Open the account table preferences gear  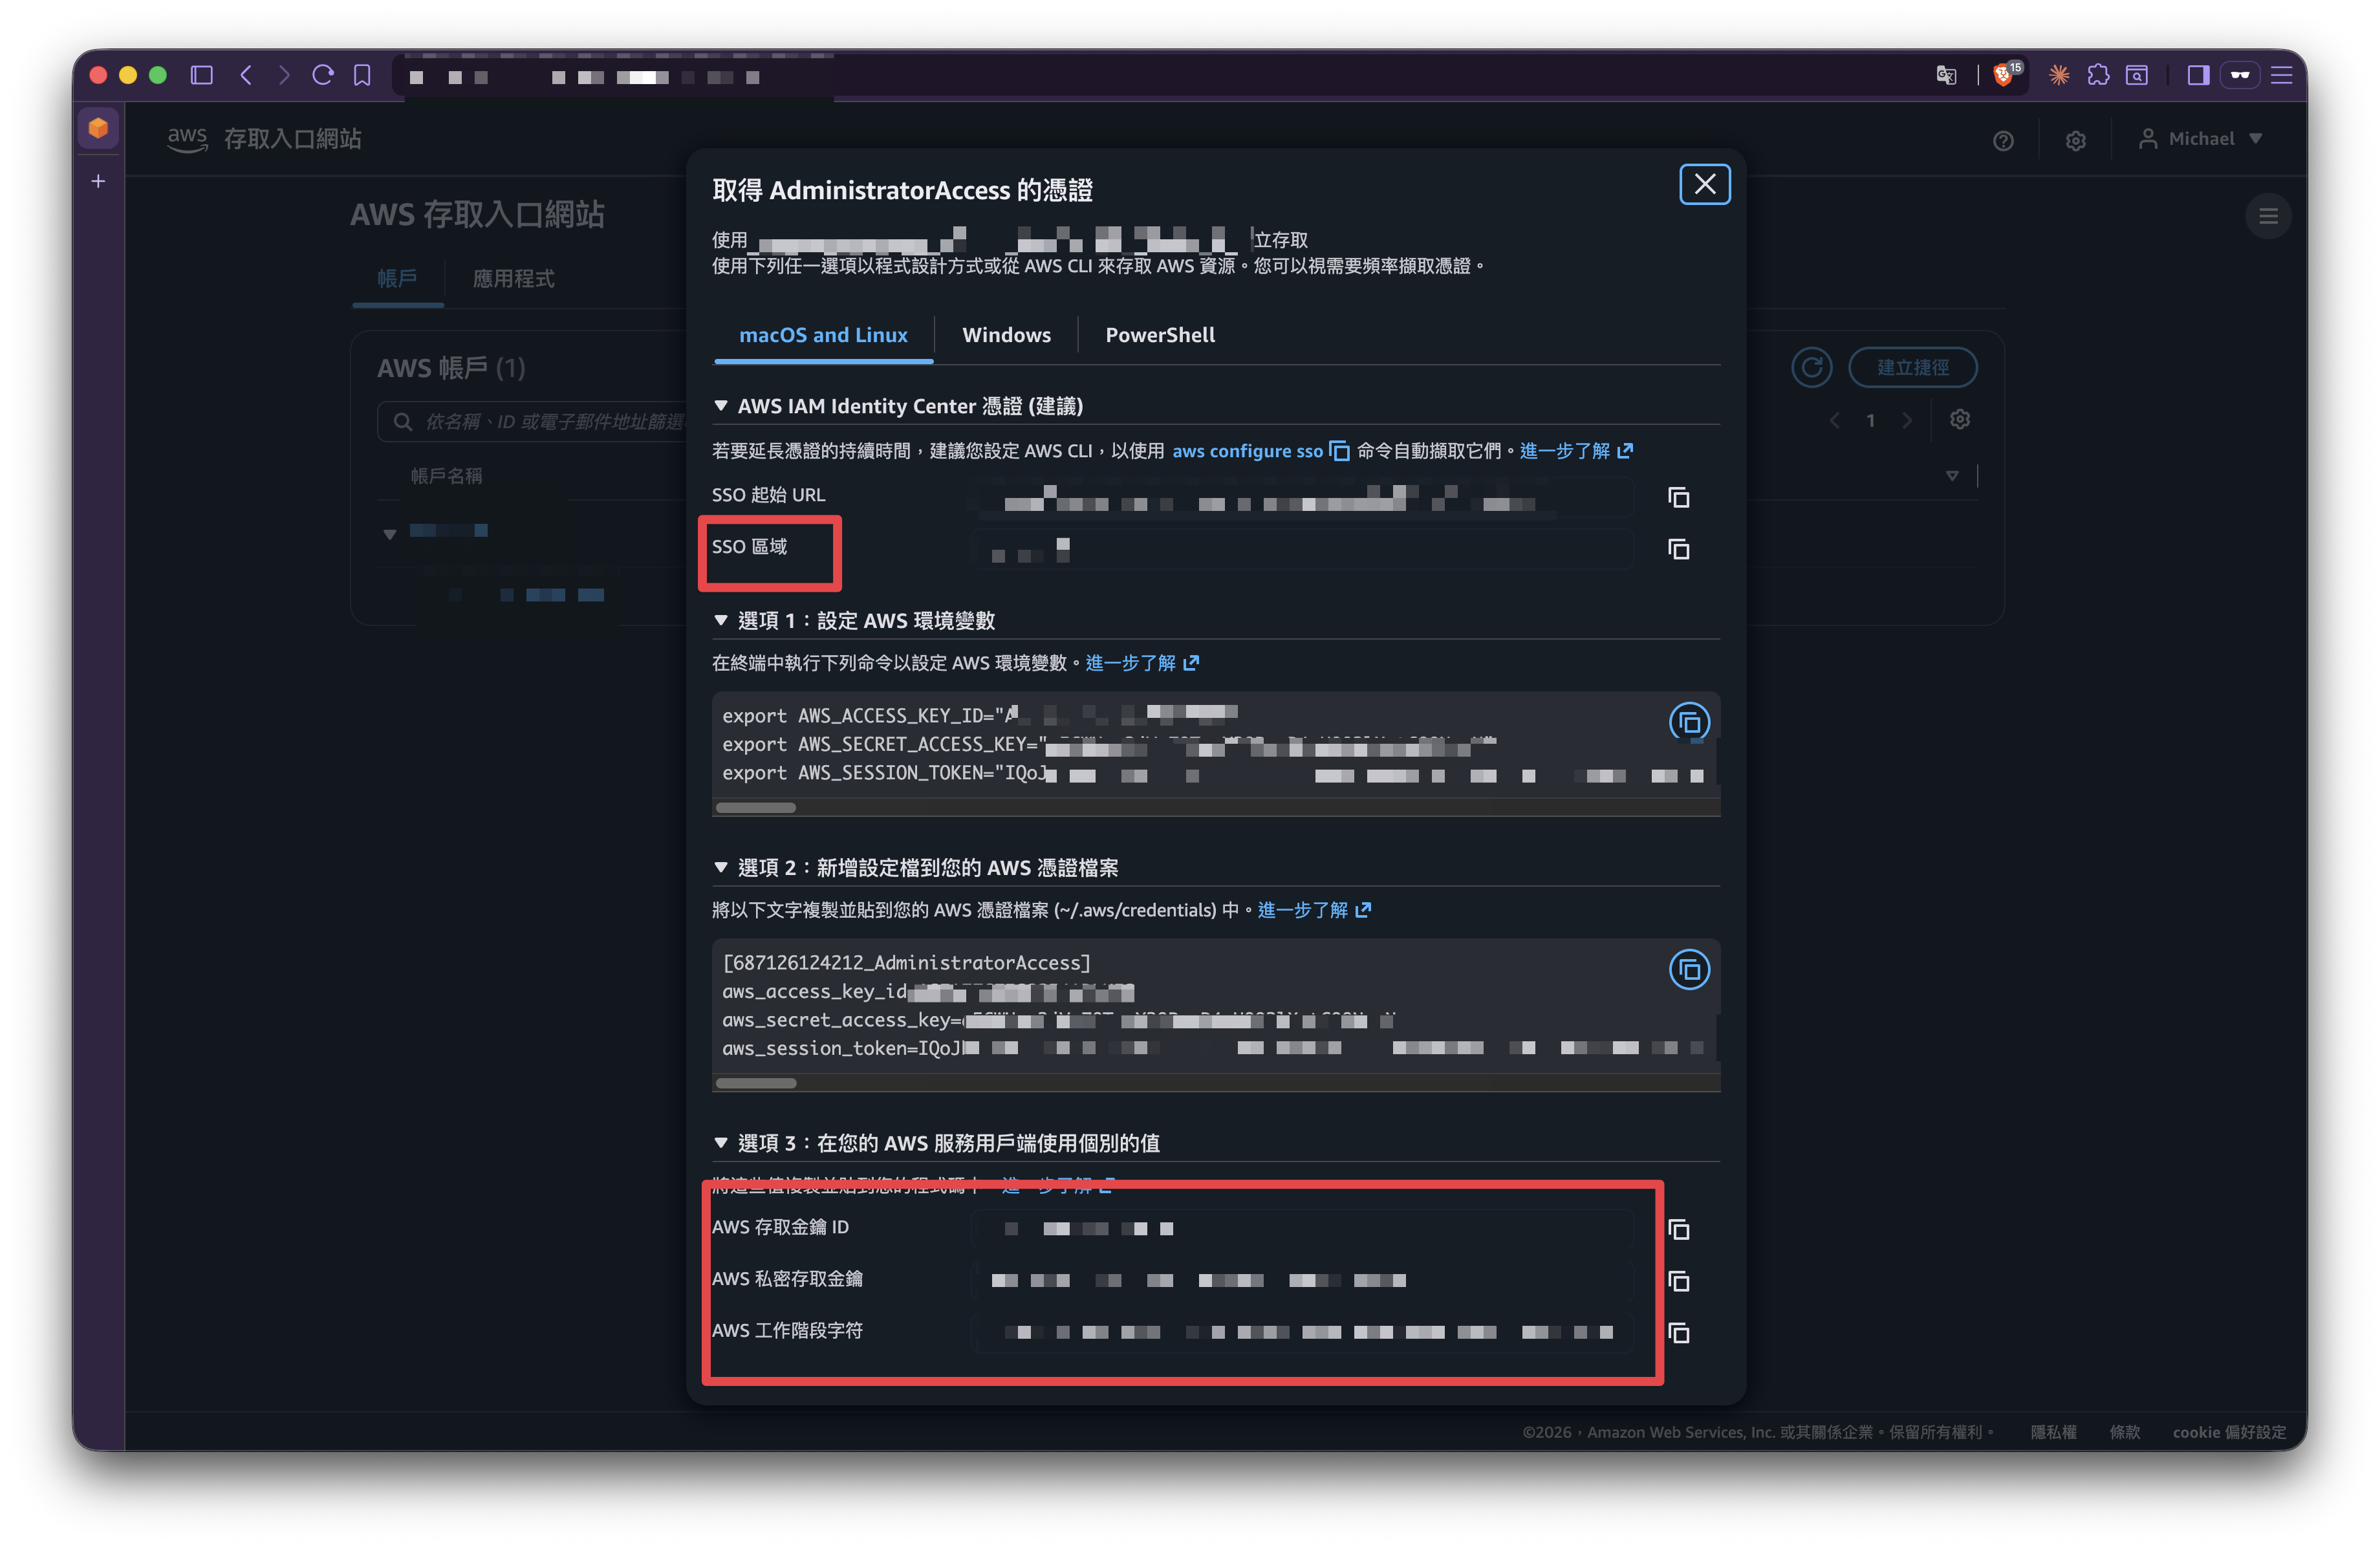point(1960,419)
